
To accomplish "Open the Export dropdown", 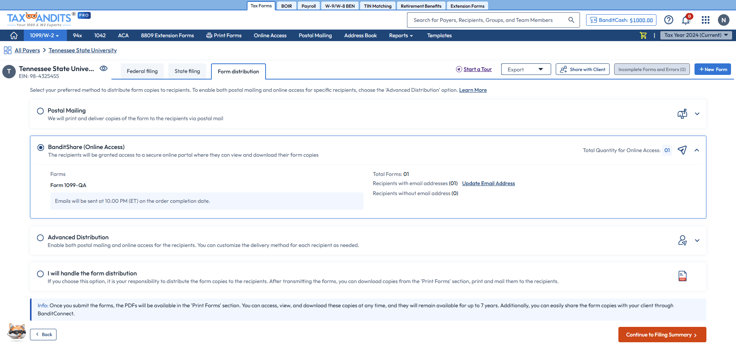I will (526, 70).
